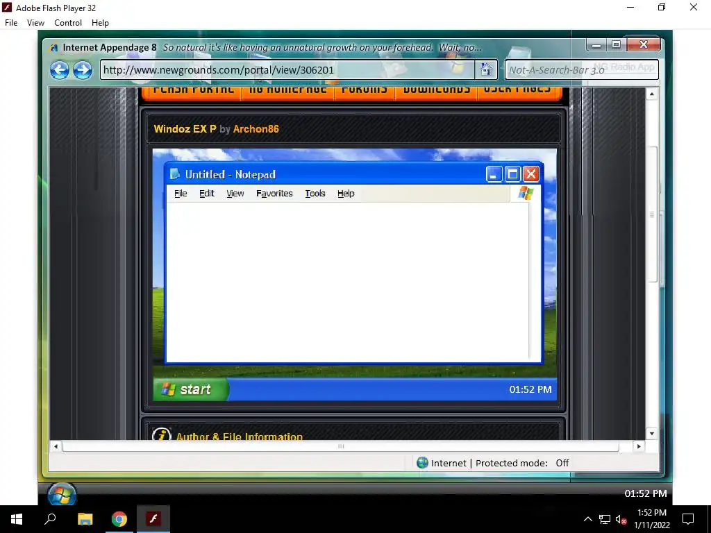Click the Vista start orb
The height and width of the screenshot is (533, 711).
[62, 493]
